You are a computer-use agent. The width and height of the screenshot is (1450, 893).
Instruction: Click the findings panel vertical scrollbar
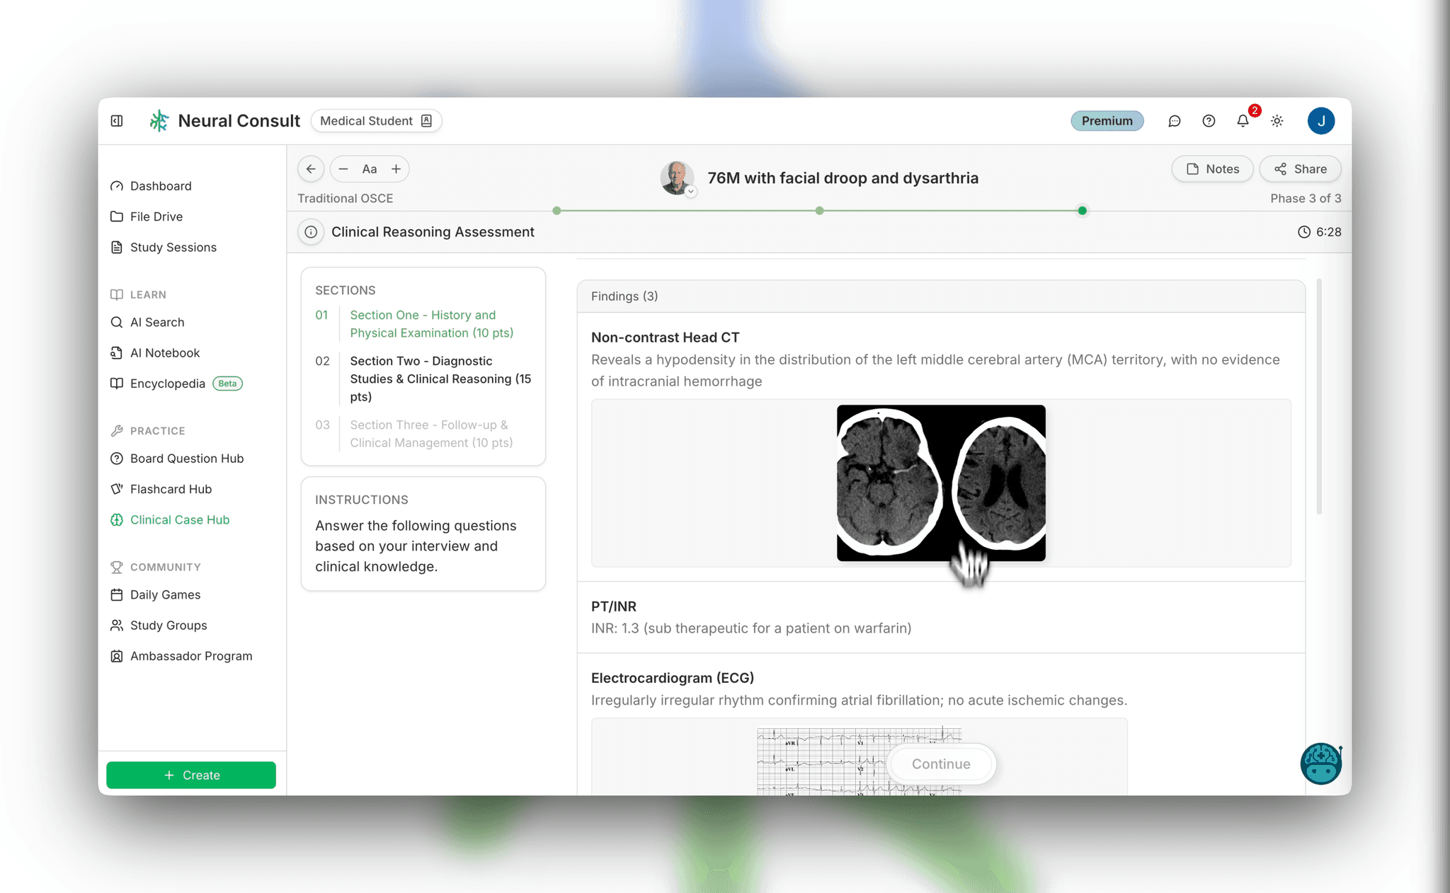point(1319,396)
